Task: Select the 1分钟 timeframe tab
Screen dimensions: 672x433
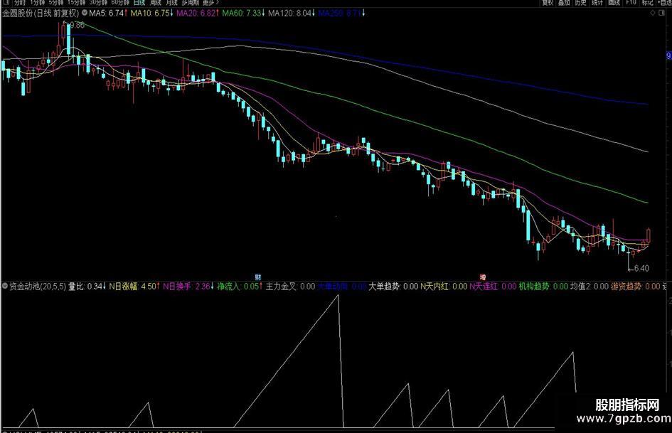Action: click(38, 3)
